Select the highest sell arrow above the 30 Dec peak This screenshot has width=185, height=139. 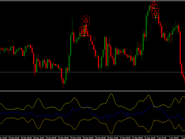tap(86, 21)
